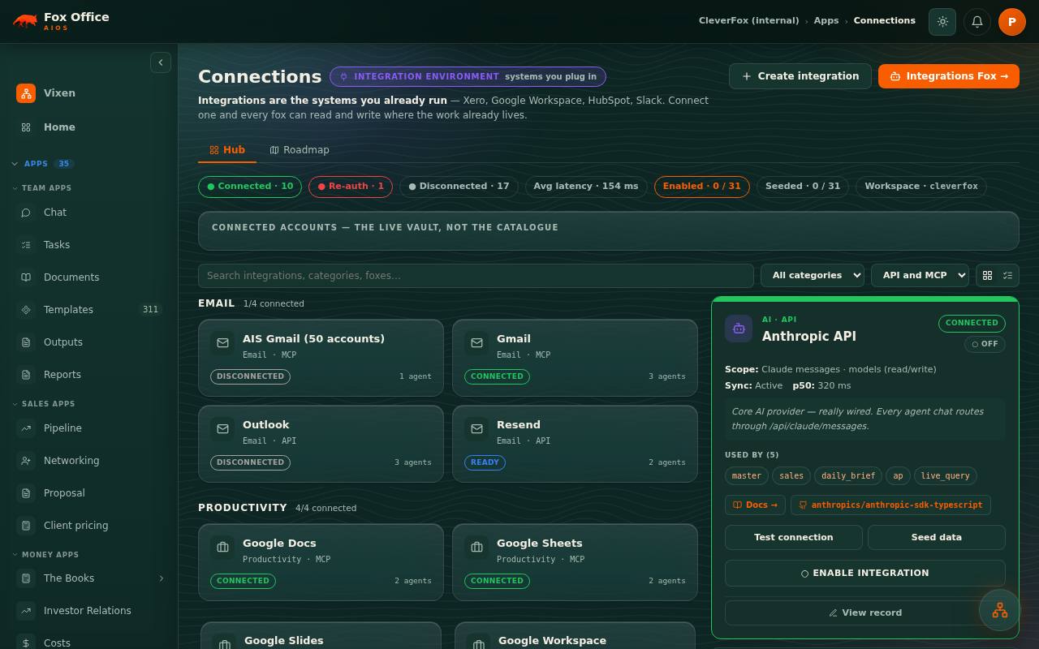Click the Anthropic API robot icon

pyautogui.click(x=739, y=329)
